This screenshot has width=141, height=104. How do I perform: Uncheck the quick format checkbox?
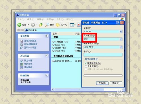click(86, 63)
